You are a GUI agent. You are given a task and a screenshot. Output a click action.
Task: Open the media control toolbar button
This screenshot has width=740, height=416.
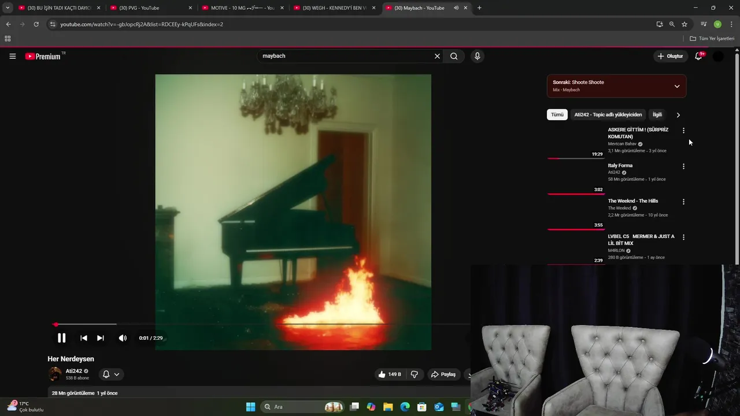point(704,24)
